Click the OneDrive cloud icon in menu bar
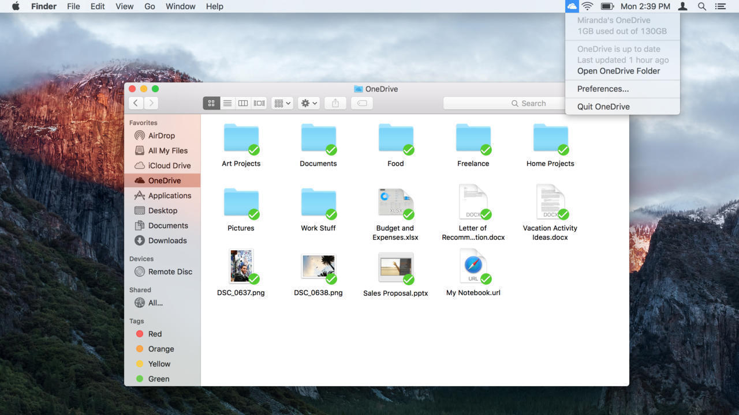 (572, 6)
